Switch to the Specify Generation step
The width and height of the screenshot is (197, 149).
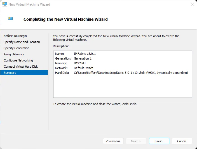coord(16,48)
